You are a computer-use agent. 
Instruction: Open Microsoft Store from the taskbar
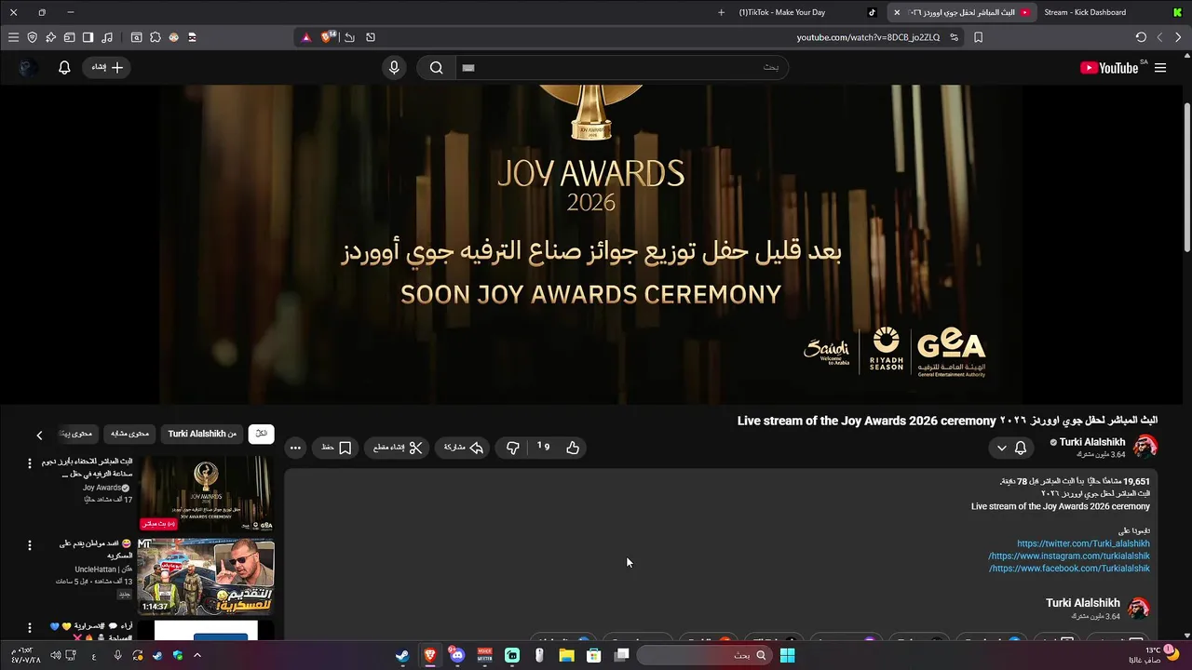(x=593, y=655)
